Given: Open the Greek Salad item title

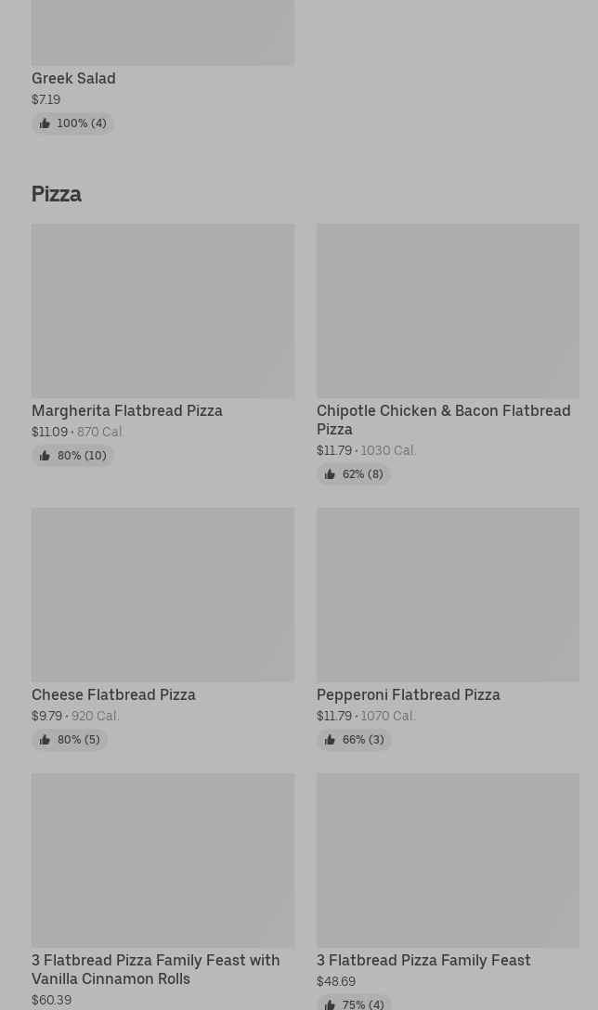Looking at the screenshot, I should tap(73, 79).
